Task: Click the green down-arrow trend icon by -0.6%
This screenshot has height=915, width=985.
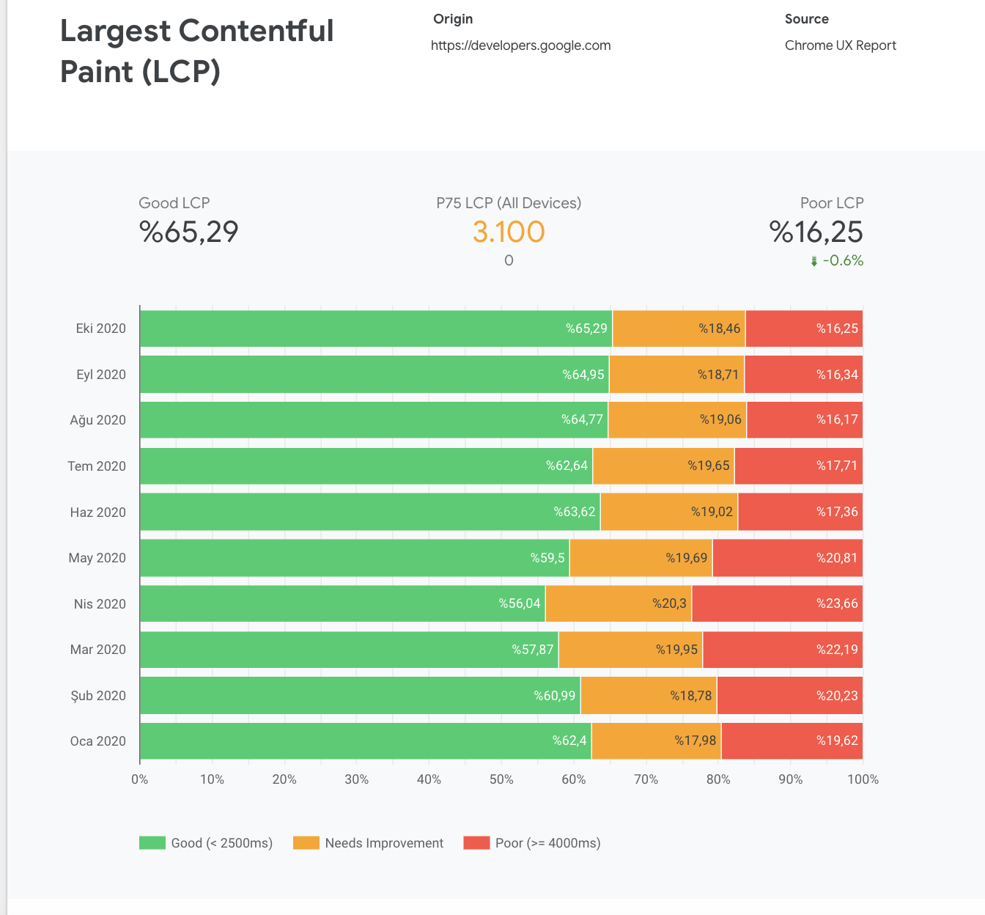Action: tap(814, 262)
